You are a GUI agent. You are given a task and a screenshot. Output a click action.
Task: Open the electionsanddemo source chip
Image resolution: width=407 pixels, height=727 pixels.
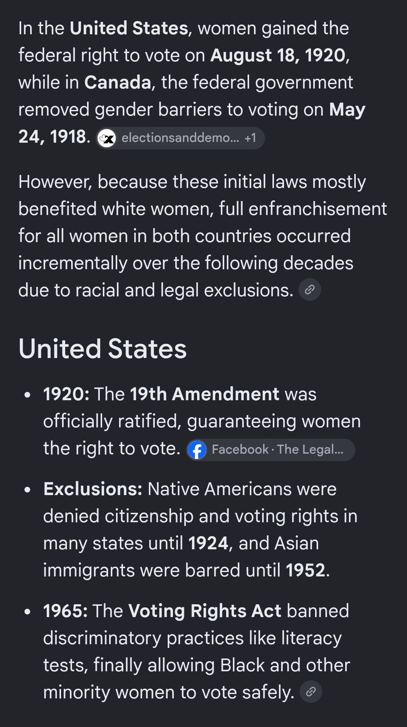click(x=180, y=138)
